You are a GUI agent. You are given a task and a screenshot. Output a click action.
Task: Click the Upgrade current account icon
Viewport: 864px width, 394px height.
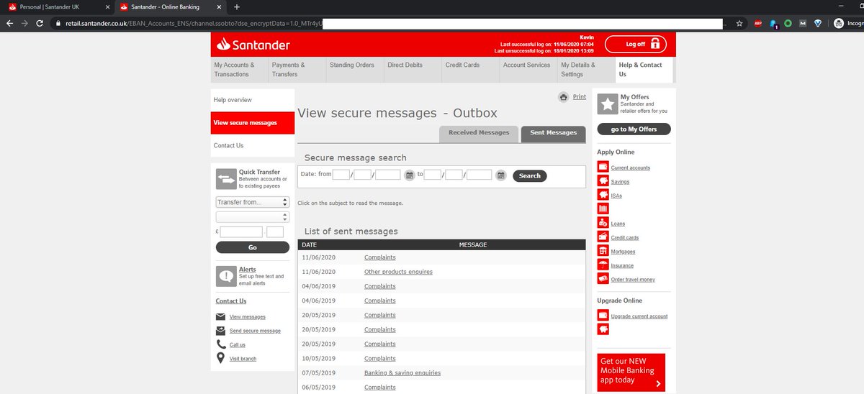[x=603, y=316]
